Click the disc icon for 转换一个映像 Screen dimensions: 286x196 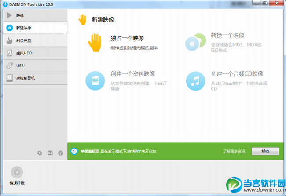[195, 42]
